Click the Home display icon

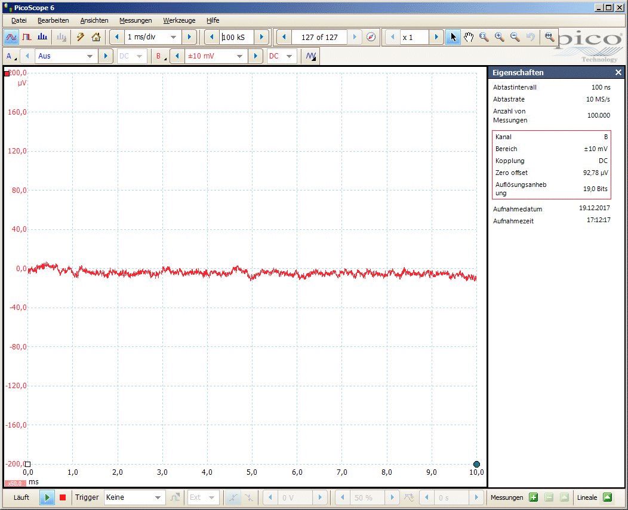coord(96,37)
